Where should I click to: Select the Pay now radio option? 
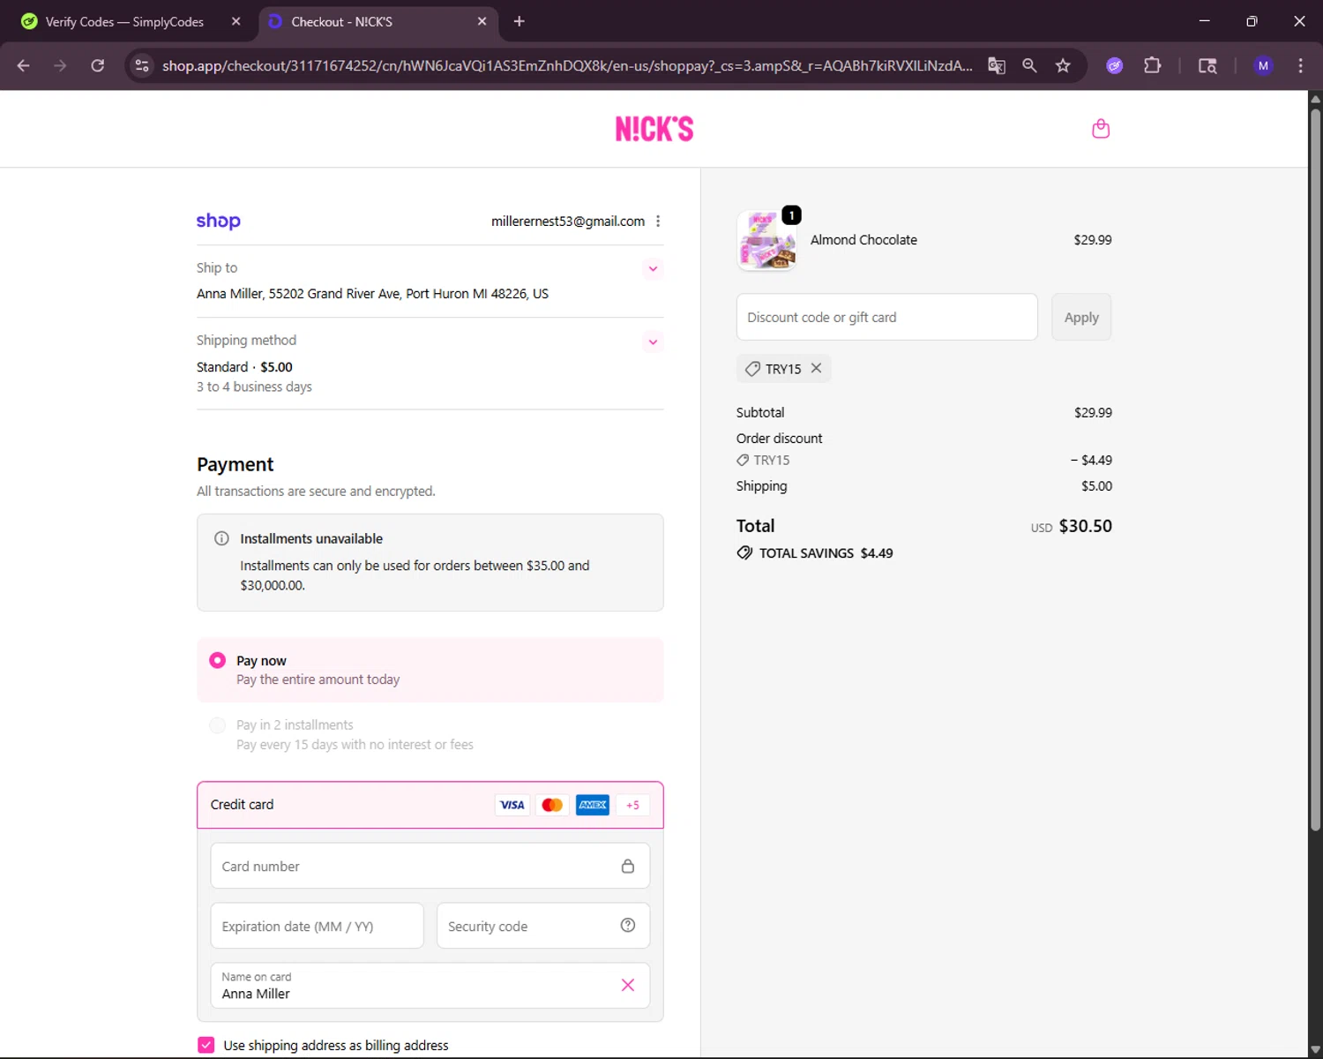click(217, 660)
